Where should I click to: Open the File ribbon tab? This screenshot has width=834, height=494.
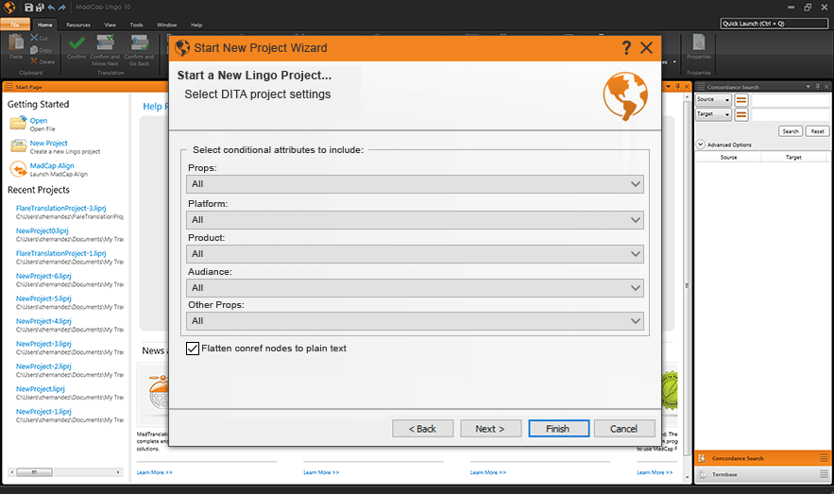coord(15,25)
